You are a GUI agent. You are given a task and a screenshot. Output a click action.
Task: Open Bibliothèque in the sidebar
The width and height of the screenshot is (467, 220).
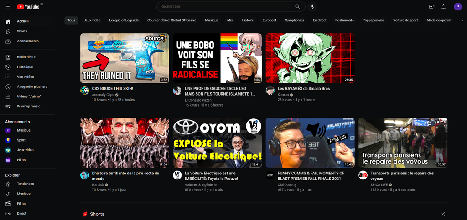click(x=27, y=57)
